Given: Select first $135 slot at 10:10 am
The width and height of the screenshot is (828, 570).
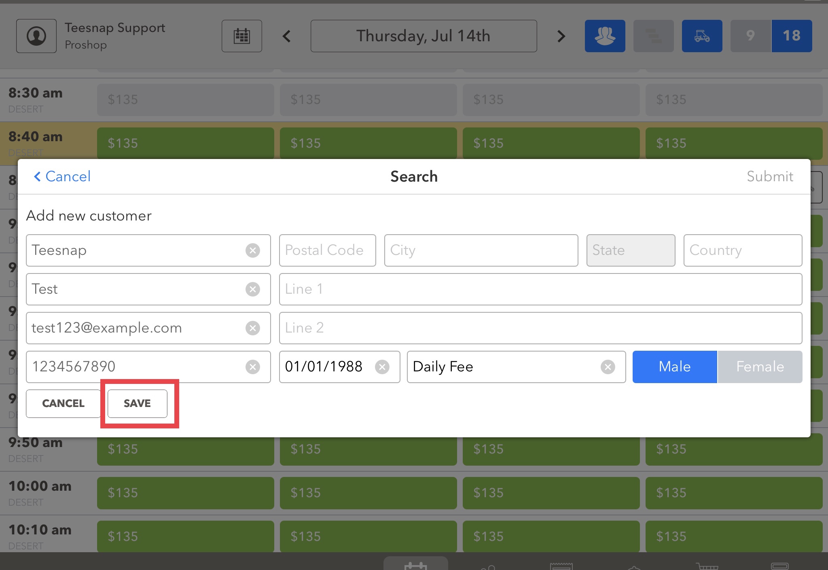Looking at the screenshot, I should [185, 536].
